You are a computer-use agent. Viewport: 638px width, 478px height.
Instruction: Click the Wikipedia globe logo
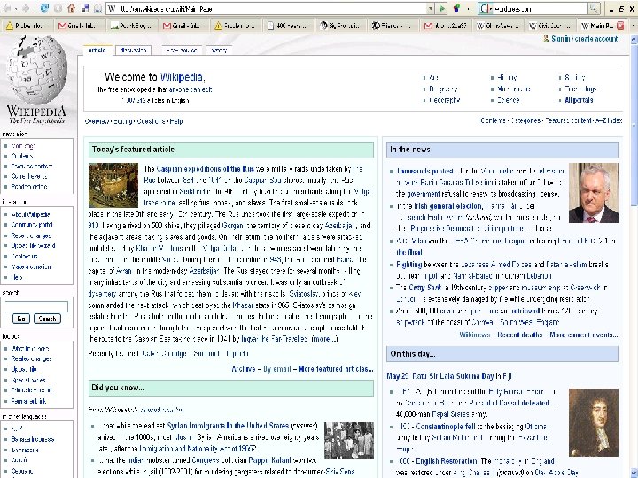click(37, 69)
